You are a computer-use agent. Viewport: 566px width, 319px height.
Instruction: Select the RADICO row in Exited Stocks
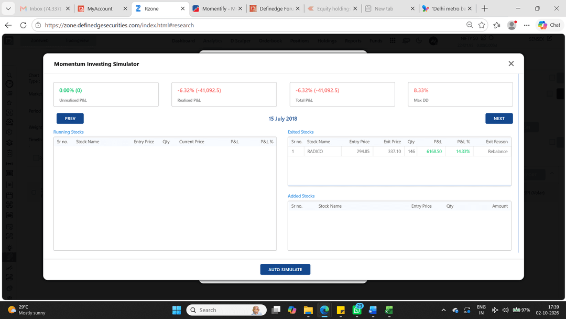tap(399, 152)
